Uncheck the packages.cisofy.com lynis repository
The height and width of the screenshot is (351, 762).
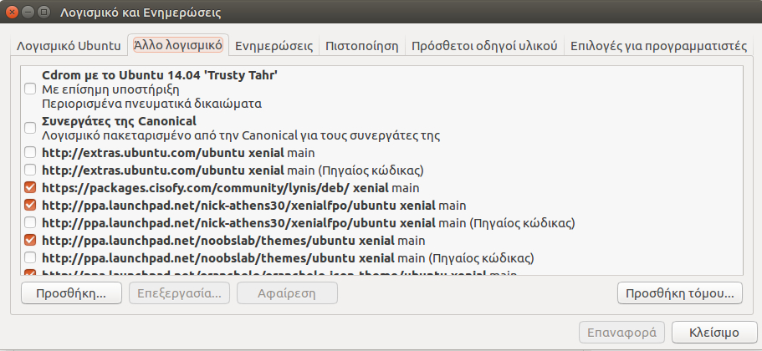click(30, 188)
